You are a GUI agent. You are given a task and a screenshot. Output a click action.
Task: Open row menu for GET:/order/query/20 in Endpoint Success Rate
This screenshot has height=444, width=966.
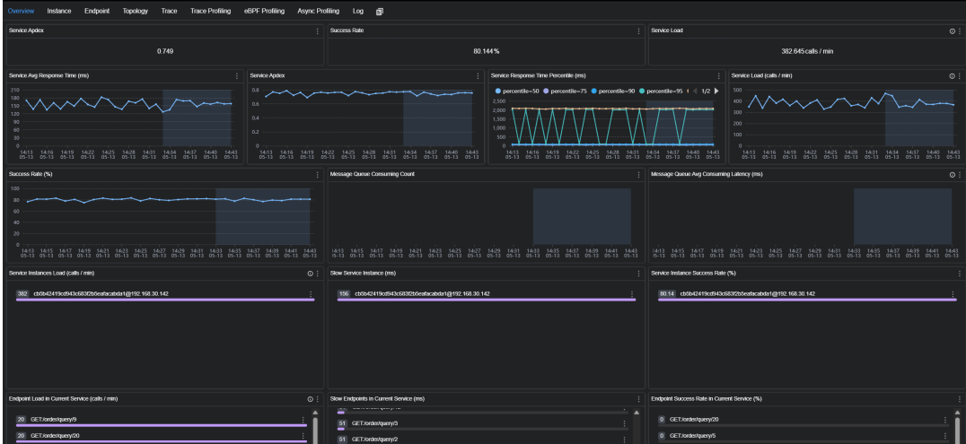[944, 420]
